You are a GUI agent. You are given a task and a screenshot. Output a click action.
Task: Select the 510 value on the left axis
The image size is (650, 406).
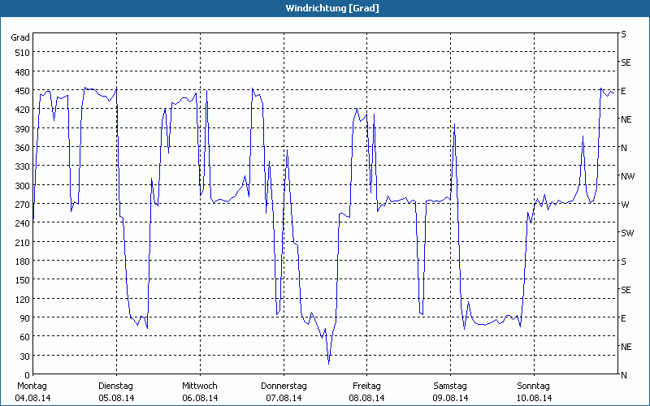[22, 53]
